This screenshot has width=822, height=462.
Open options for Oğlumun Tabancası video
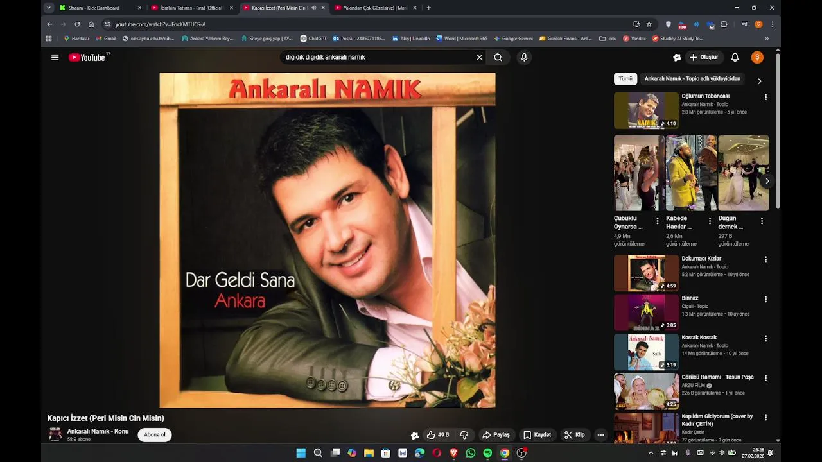pyautogui.click(x=765, y=97)
